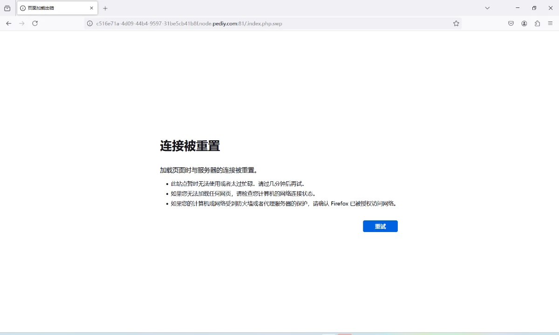Expand the list all tabs chevron

[487, 8]
